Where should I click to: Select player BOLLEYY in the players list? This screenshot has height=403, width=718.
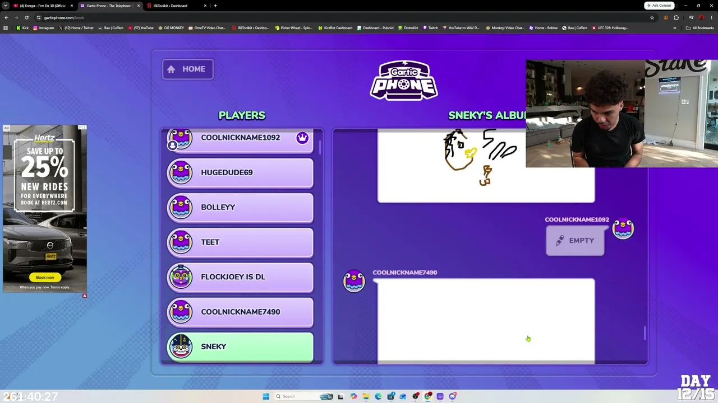[x=240, y=207]
